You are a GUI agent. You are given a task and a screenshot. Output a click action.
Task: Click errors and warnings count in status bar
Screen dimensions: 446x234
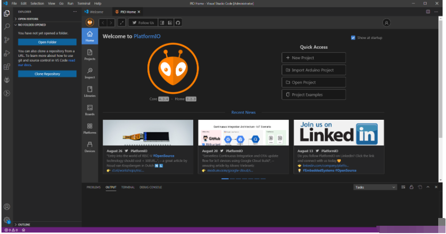pos(11,230)
